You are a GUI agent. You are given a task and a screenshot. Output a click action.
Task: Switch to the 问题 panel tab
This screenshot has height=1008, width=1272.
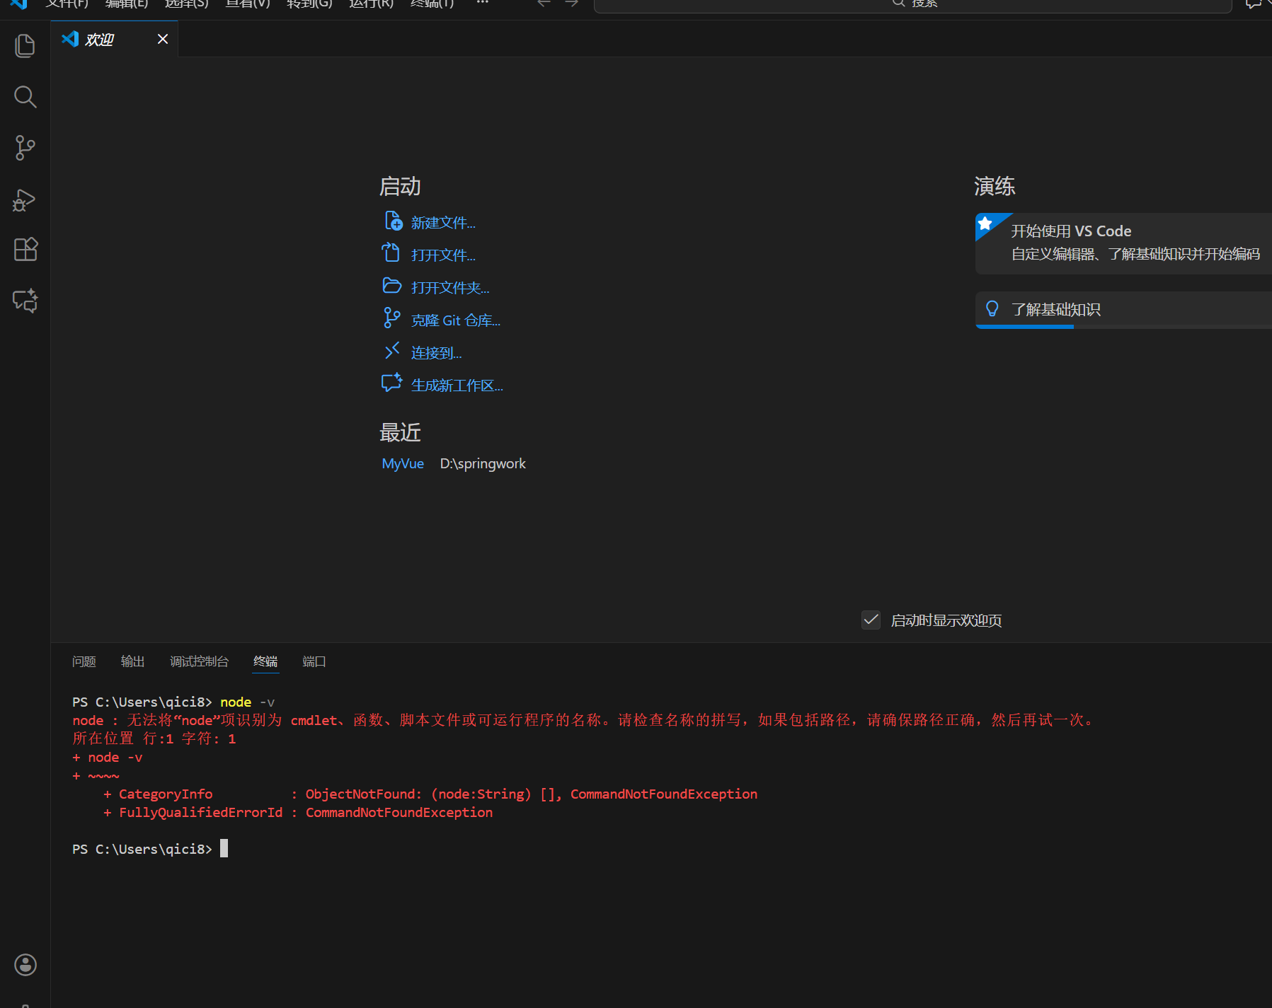tap(84, 661)
